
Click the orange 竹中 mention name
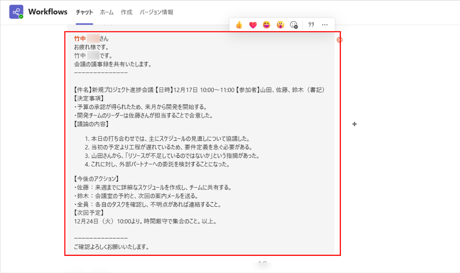pos(80,39)
